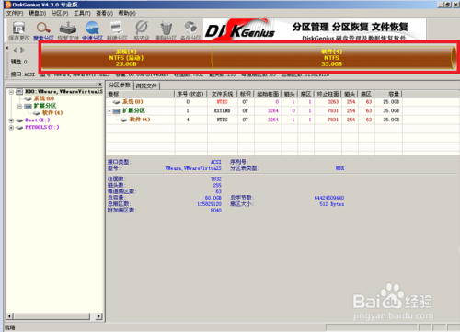The image size is (460, 332).
Task: Select the PETOOLS drive in left tree
Action: click(x=42, y=127)
